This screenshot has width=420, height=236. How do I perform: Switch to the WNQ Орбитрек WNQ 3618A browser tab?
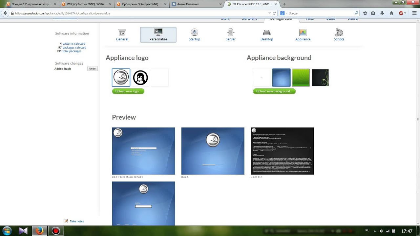pyautogui.click(x=87, y=4)
